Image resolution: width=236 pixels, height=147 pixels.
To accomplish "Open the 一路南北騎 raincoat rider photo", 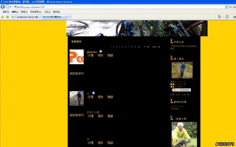I will coord(184,134).
